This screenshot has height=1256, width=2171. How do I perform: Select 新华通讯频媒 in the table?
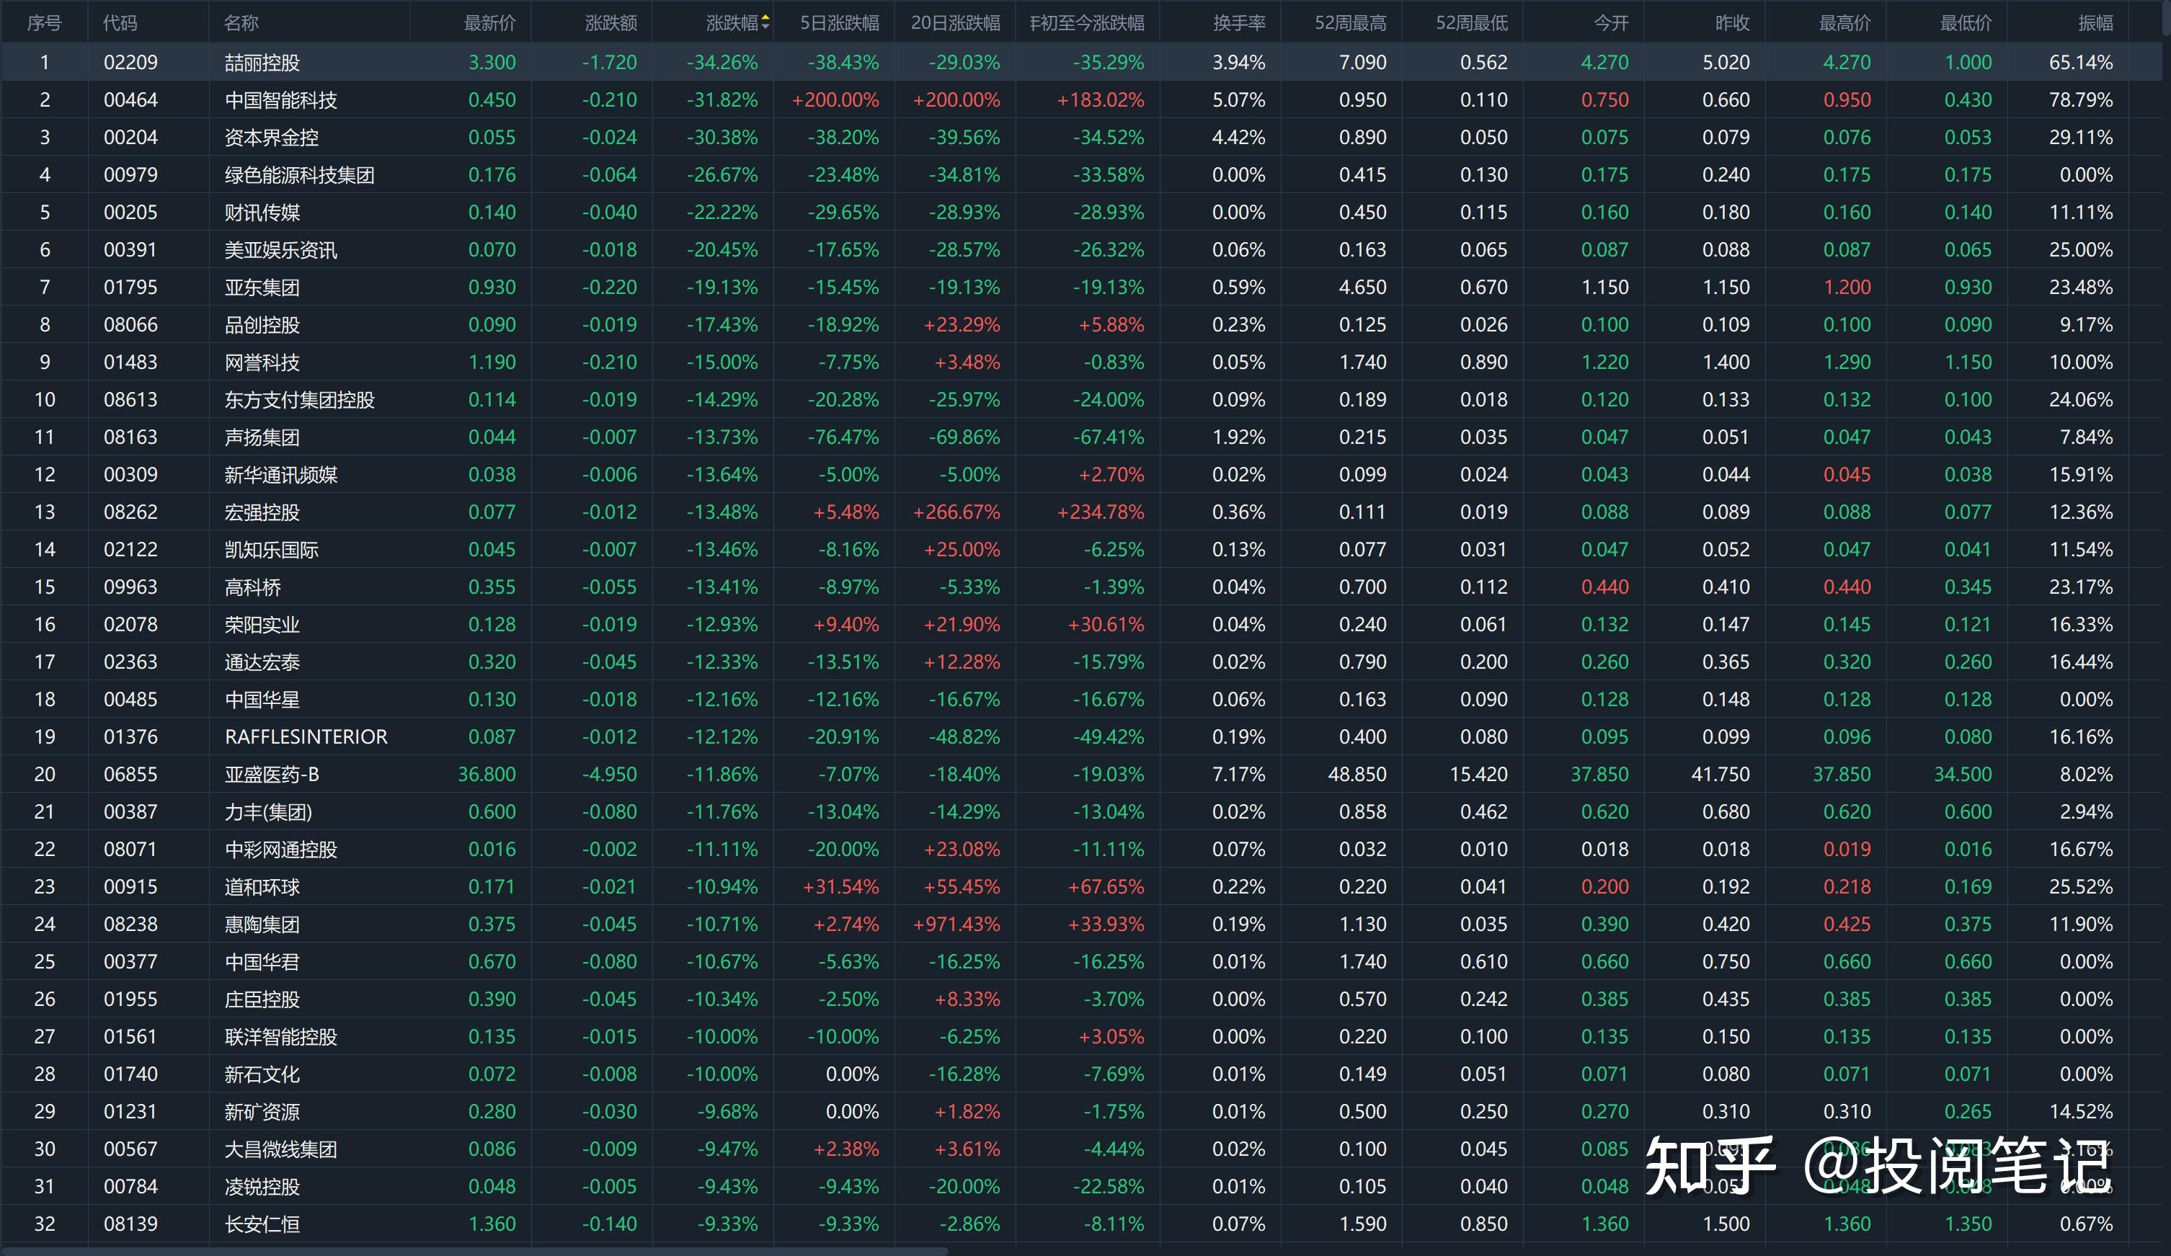coord(281,475)
